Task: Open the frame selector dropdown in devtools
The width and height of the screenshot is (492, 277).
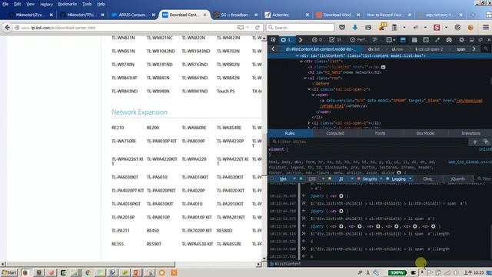Action: click(x=391, y=40)
